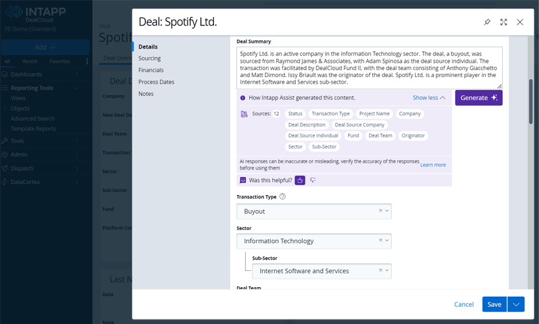This screenshot has width=539, height=324.
Task: Click the Intapp DealCloud logo
Action: point(36,14)
